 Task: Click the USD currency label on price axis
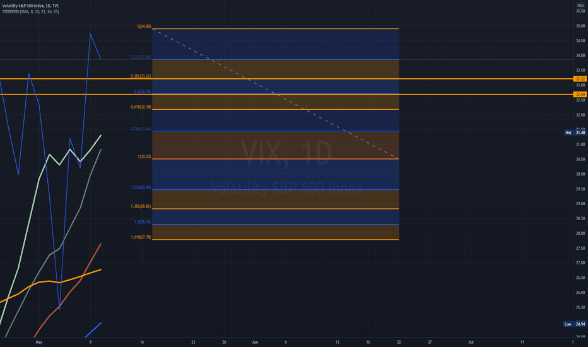[x=580, y=6]
